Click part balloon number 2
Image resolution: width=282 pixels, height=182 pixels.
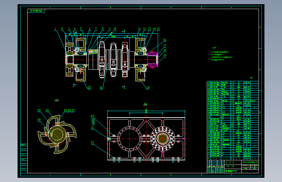[x=62, y=29]
